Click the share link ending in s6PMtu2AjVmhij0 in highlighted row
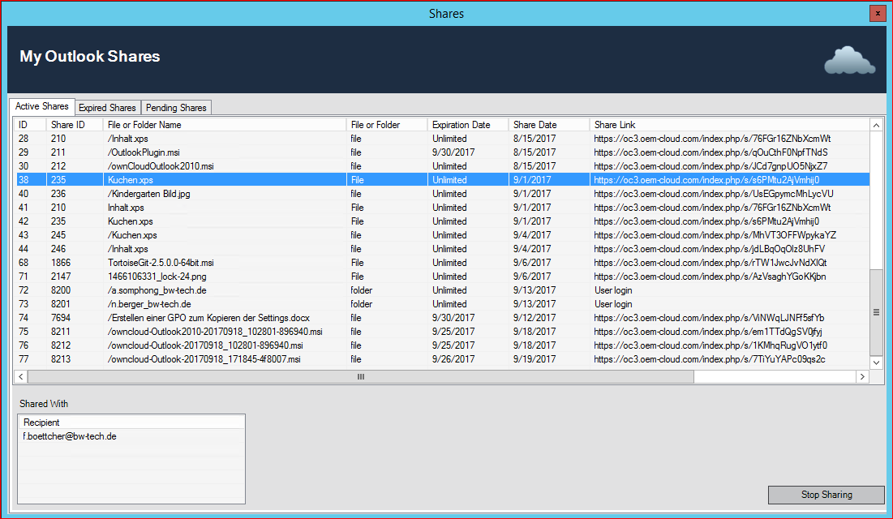Image resolution: width=893 pixels, height=519 pixels. (706, 180)
